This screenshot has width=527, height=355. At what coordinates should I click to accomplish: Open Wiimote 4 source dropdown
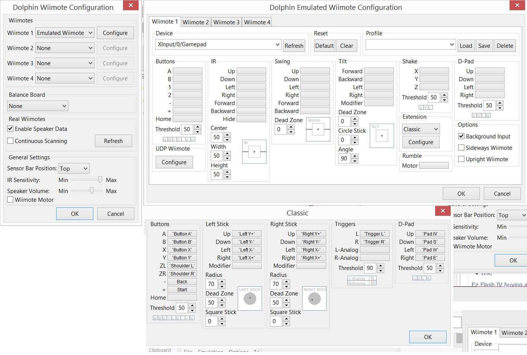coord(65,79)
